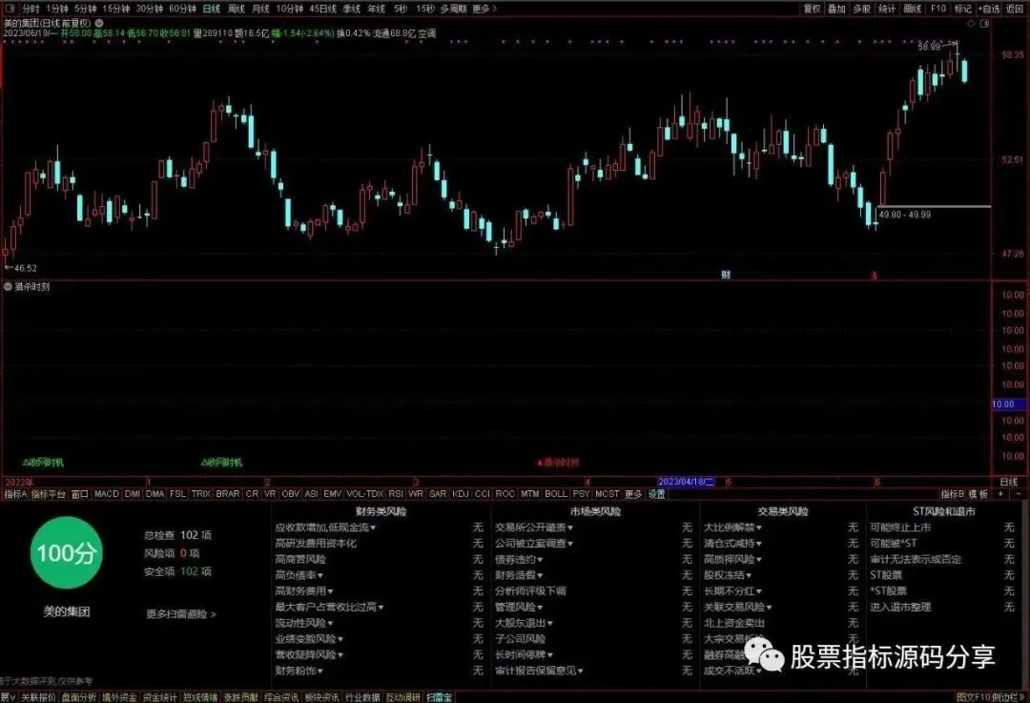
Task: Open the 统计 statistics tool
Action: (887, 10)
